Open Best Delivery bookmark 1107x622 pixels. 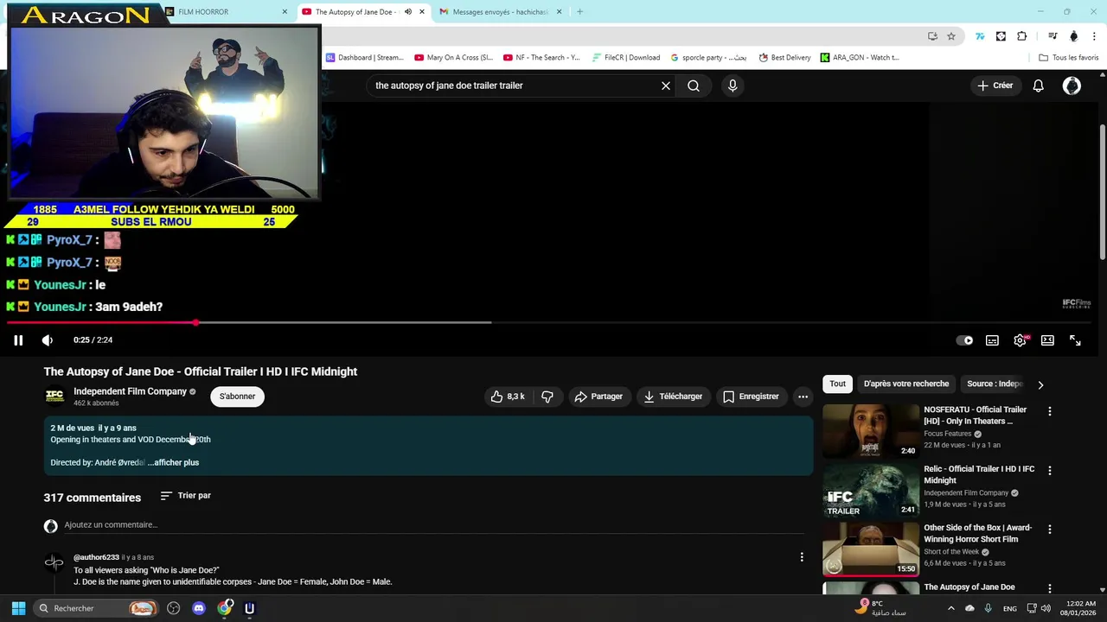tap(784, 58)
